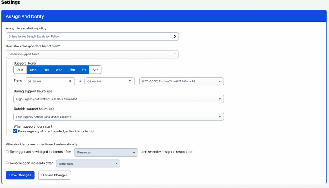Open the clock picker for From time

point(70,81)
